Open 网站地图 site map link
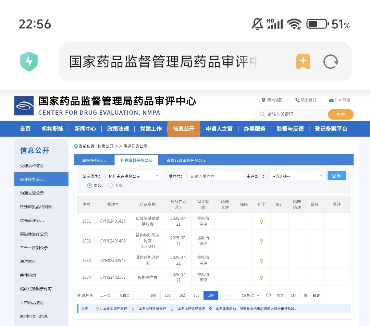Viewport: 370px width, 326px height. (272, 100)
